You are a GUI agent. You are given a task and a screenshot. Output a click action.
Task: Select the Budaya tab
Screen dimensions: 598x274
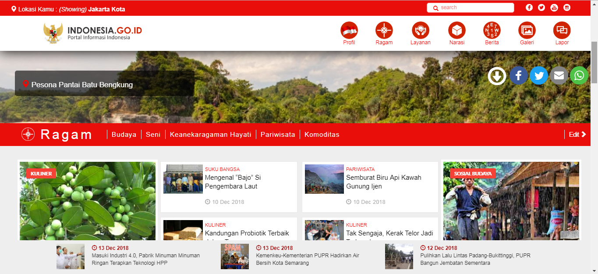click(x=124, y=135)
